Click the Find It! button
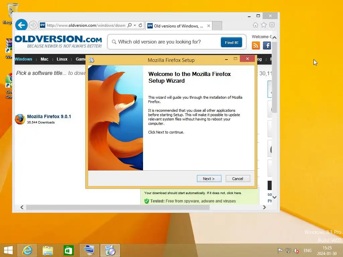This screenshot has width=343, height=257. (x=231, y=42)
